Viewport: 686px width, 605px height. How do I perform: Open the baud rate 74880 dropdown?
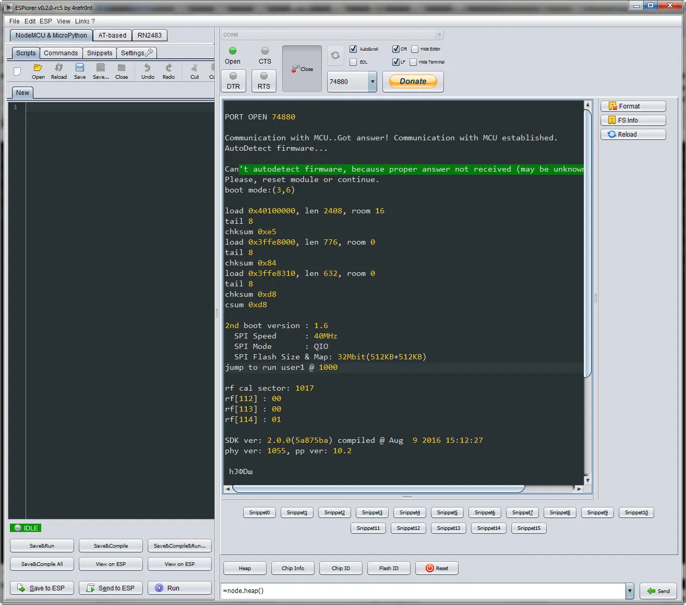pos(372,82)
